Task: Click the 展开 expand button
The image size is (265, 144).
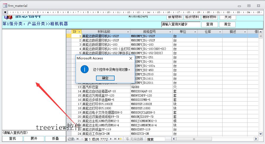Action: [x=34, y=139]
